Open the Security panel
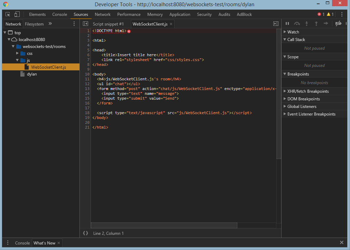Viewport: 350px width, 250px height. point(204,14)
